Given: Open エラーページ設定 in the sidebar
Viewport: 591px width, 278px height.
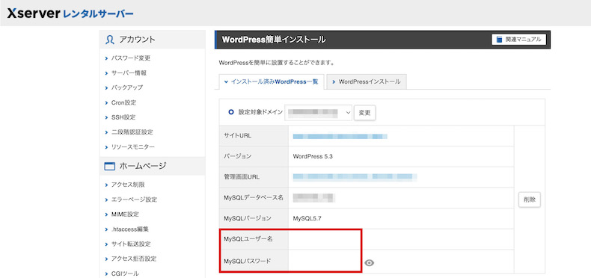Looking at the screenshot, I should tap(134, 200).
